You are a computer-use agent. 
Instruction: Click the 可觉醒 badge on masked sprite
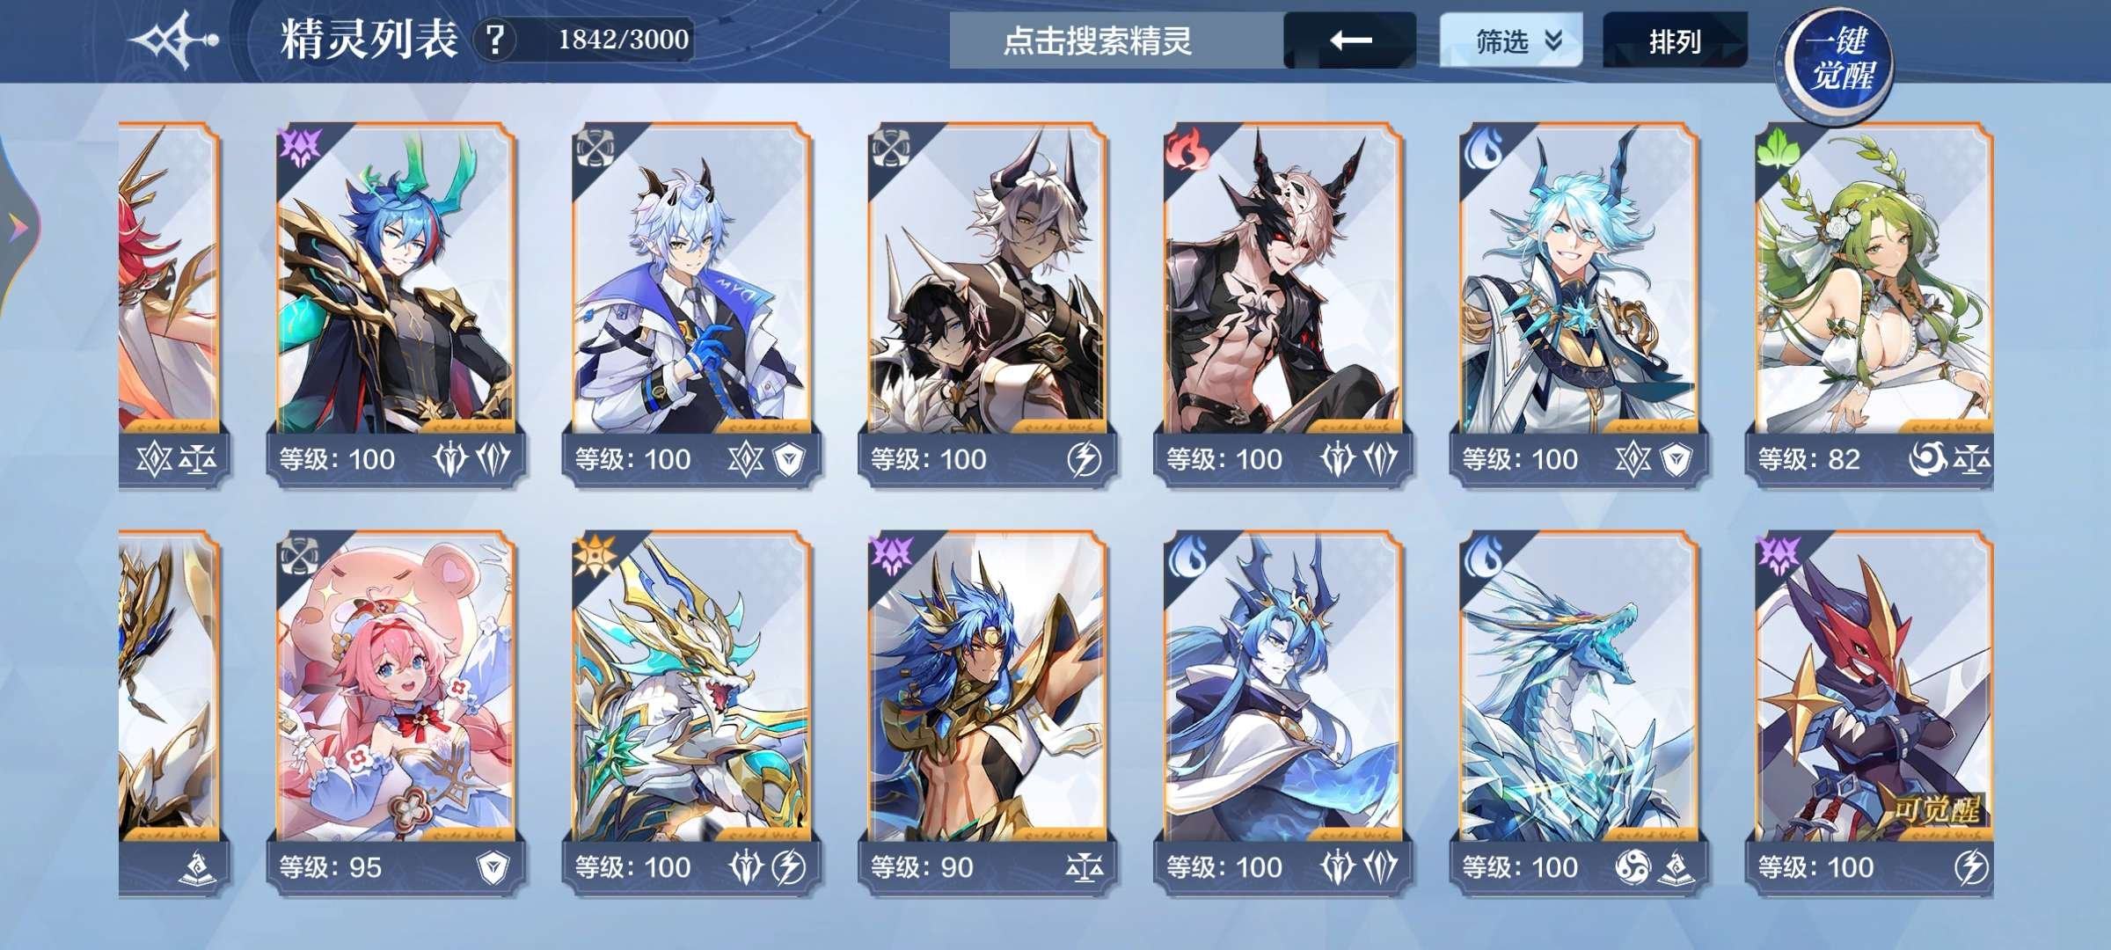pos(1934,808)
